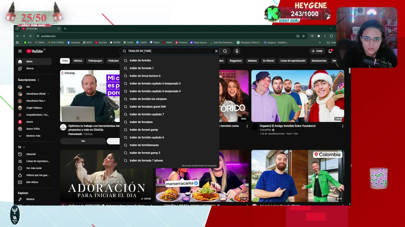Screen dimensions: 405x227
Task: Open Videos que me gustan
Action: click(34, 175)
